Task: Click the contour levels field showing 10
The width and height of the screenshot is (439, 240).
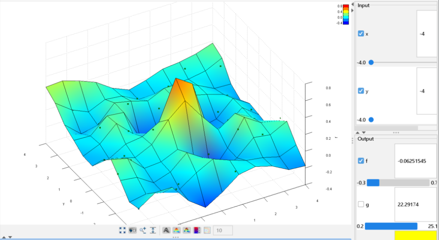Action: pos(223,231)
